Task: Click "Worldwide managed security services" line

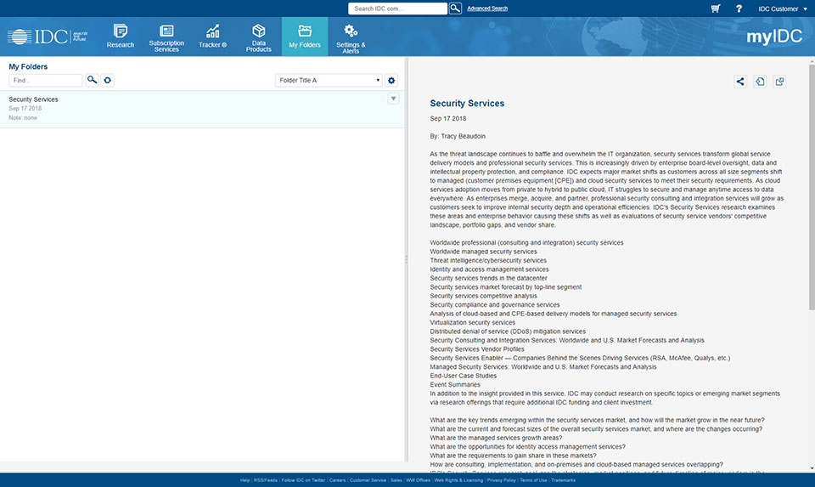Action: [x=483, y=252]
